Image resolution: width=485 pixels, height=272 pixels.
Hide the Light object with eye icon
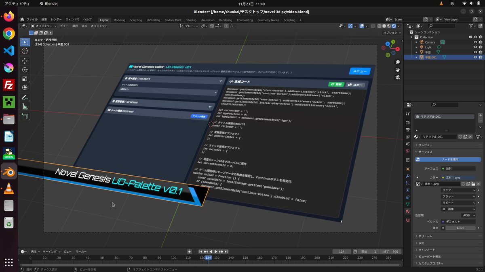pyautogui.click(x=475, y=47)
